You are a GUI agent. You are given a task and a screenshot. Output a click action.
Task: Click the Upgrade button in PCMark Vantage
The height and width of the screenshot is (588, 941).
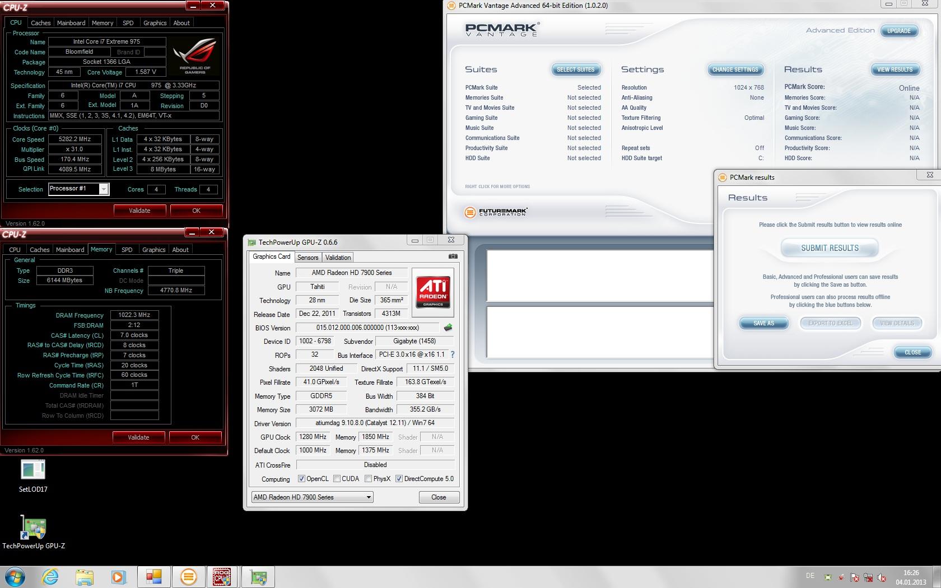point(898,31)
